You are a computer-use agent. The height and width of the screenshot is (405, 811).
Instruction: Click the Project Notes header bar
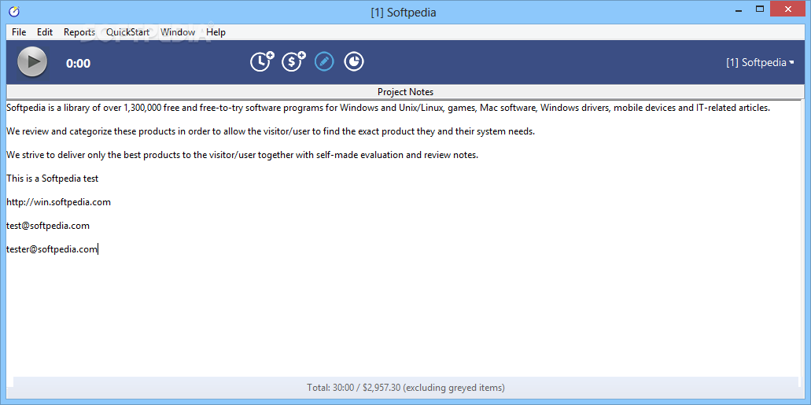click(x=405, y=91)
